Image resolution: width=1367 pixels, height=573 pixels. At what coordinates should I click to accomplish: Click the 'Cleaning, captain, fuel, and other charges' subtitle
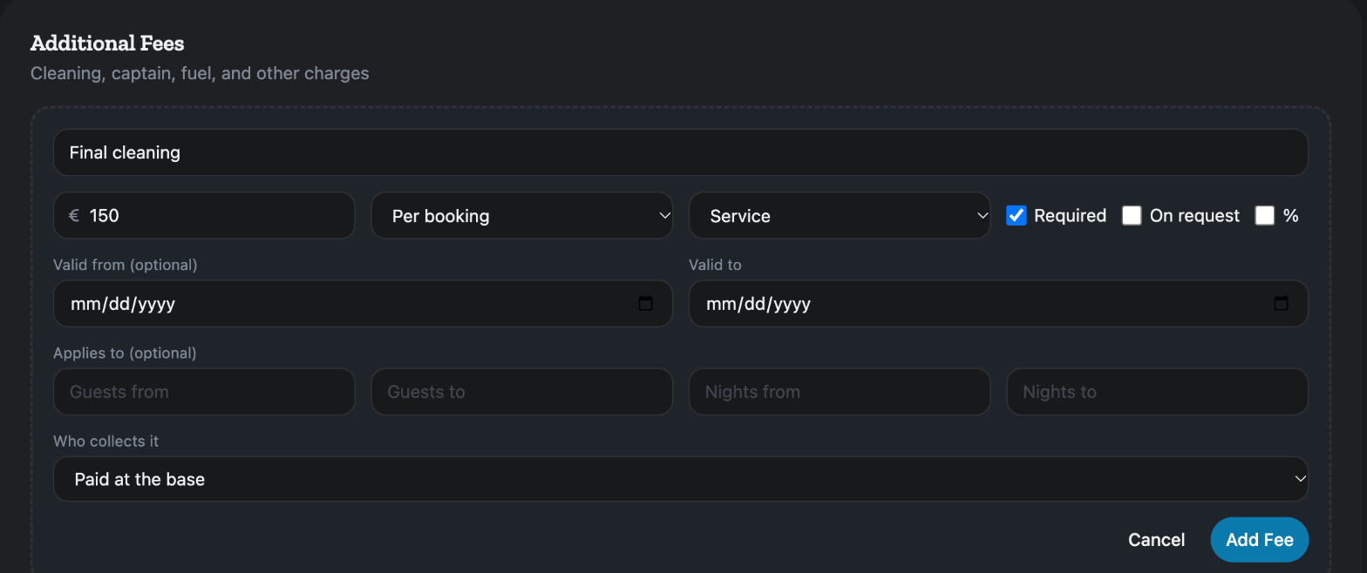click(200, 73)
